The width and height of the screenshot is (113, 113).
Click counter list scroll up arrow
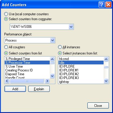tap(52, 59)
